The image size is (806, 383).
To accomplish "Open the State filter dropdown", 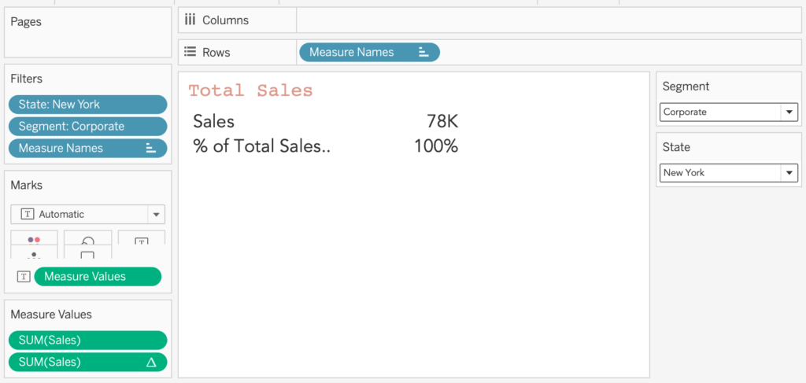I will coord(789,173).
